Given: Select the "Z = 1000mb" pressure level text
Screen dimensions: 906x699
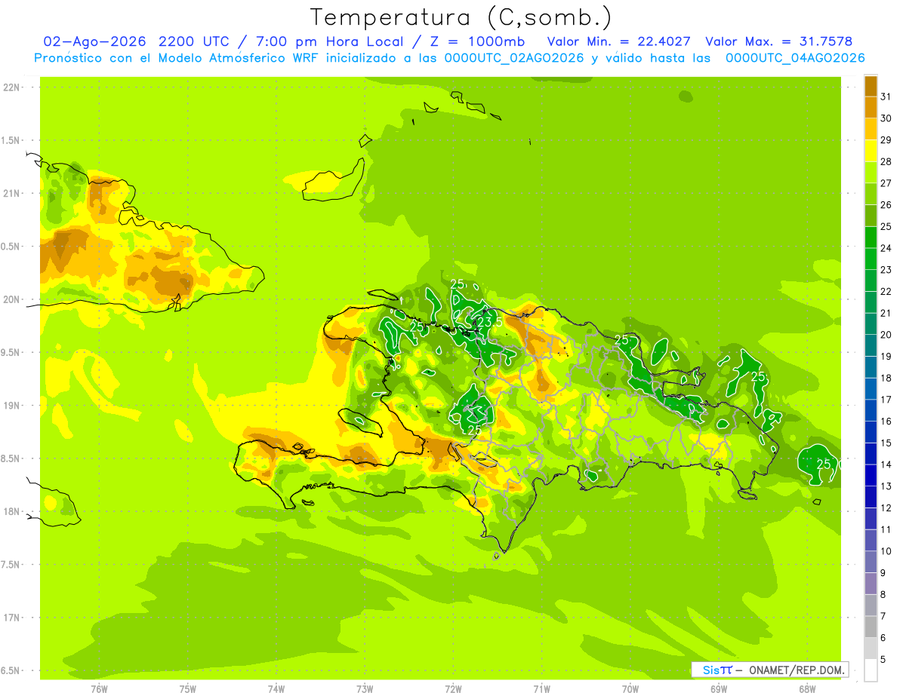Looking at the screenshot, I should click(479, 41).
